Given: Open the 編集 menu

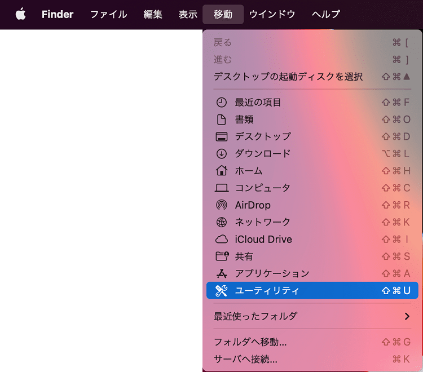Looking at the screenshot, I should (x=153, y=14).
